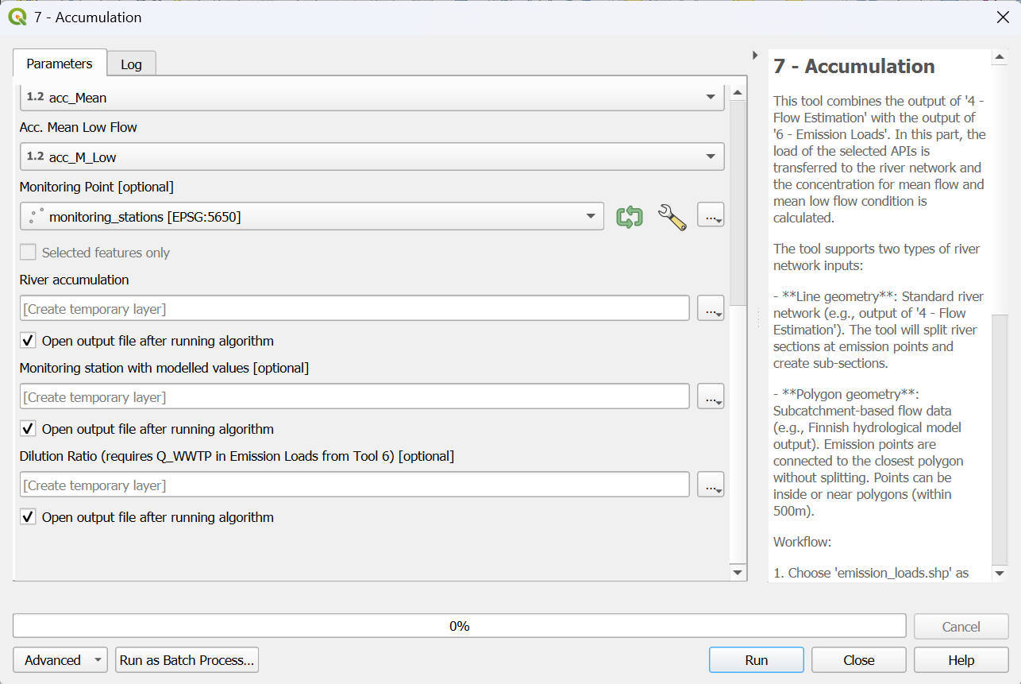Expand the monitoring_stations layer dropdown

tap(590, 216)
